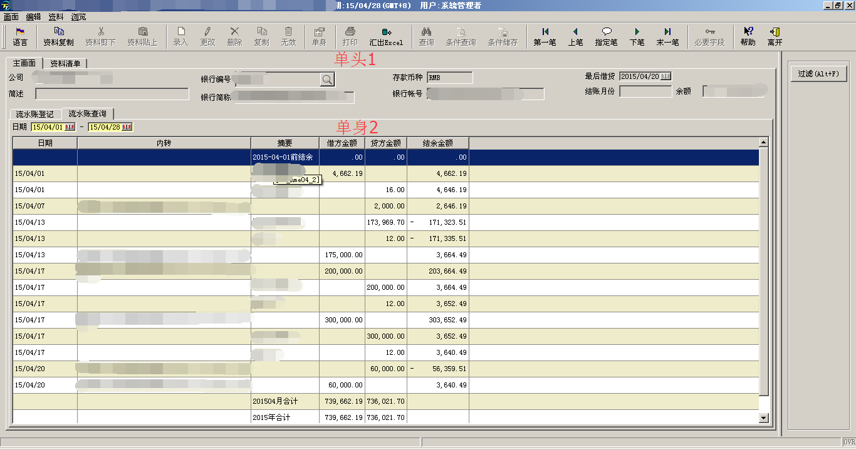Click the 173,969.70 credit amount cell

click(x=386, y=222)
